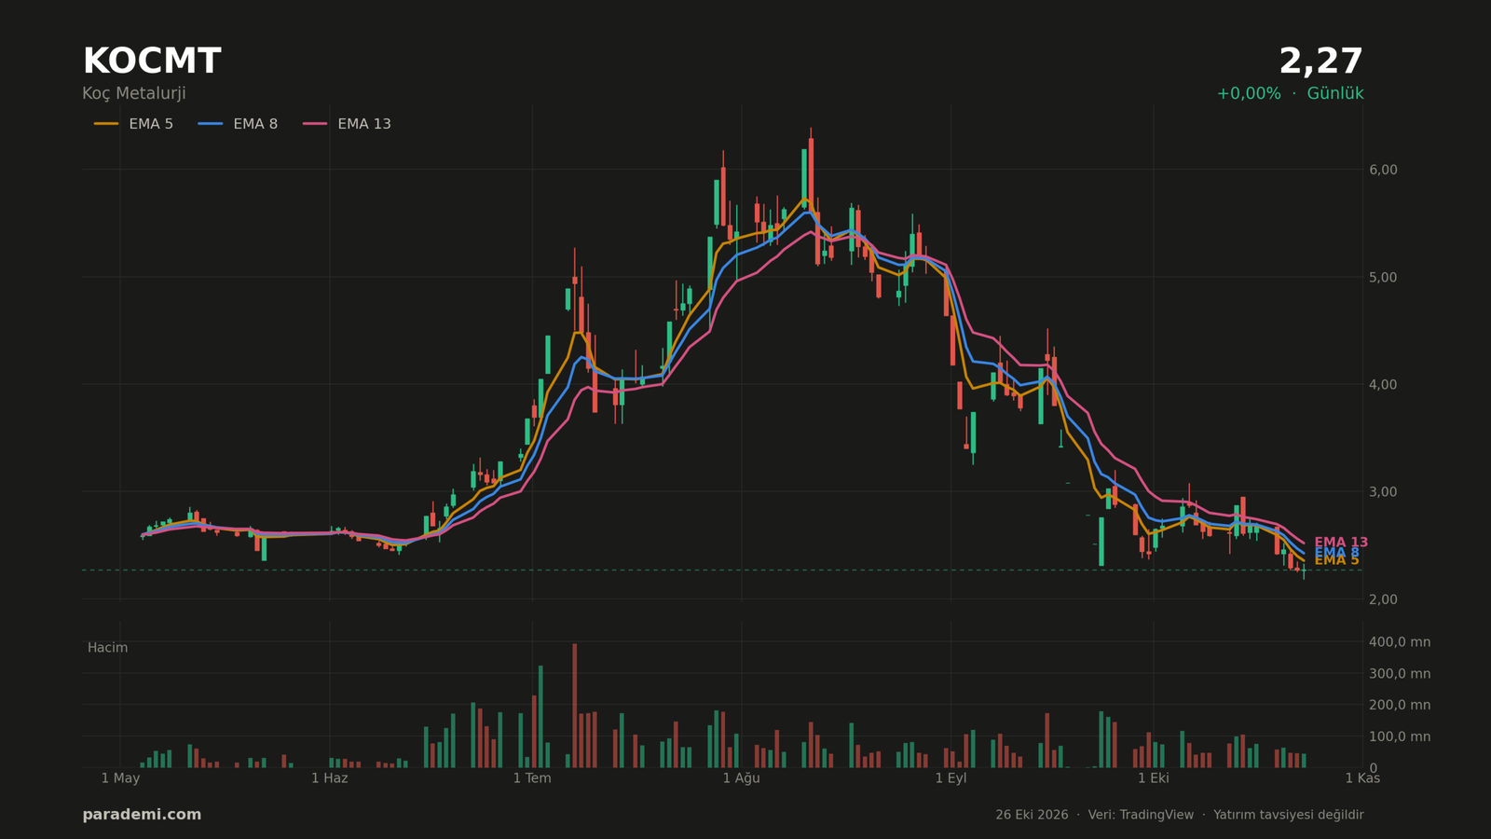The height and width of the screenshot is (839, 1491).
Task: Click the KOCMT ticker title
Action: pyautogui.click(x=152, y=62)
